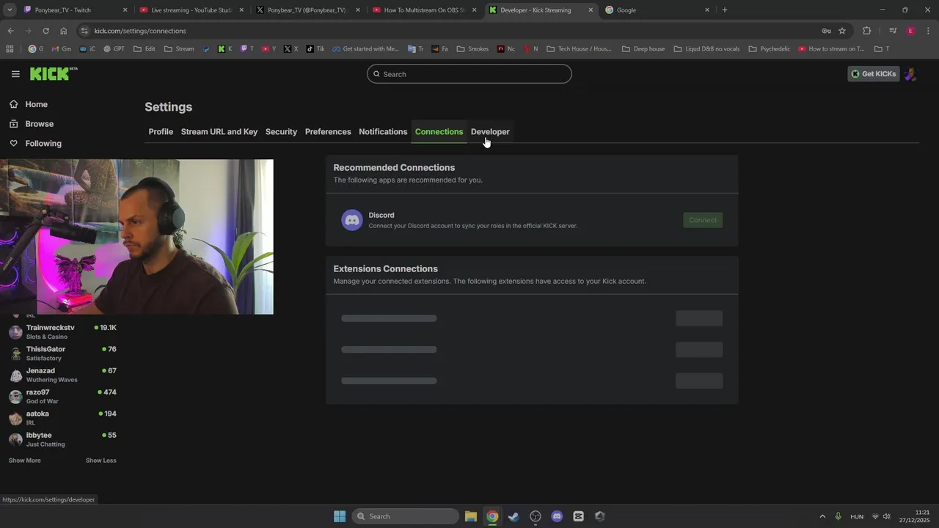Switch to the Profile settings tab
Screen dimensions: 939x528
coord(161,132)
